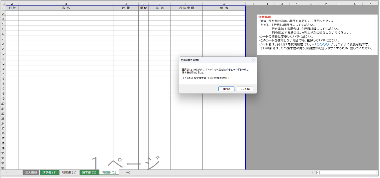The height and width of the screenshot is (178, 380).
Task: Click the 明細書 (2) sheet tab
Action: 109,172
